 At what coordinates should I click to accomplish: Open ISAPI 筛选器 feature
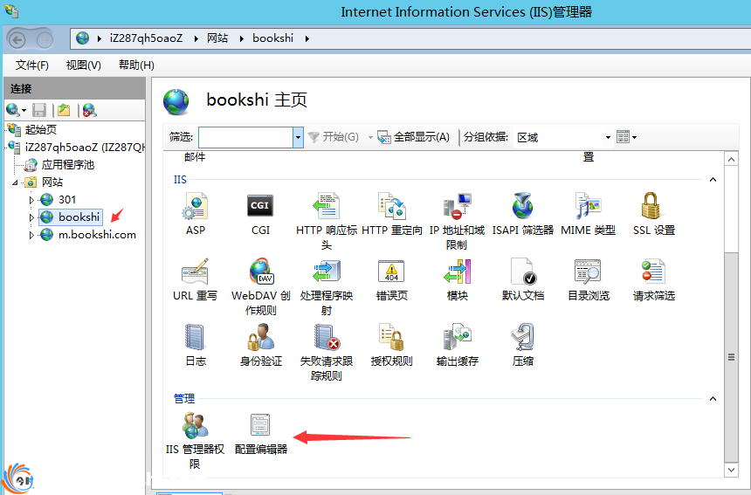tap(522, 214)
